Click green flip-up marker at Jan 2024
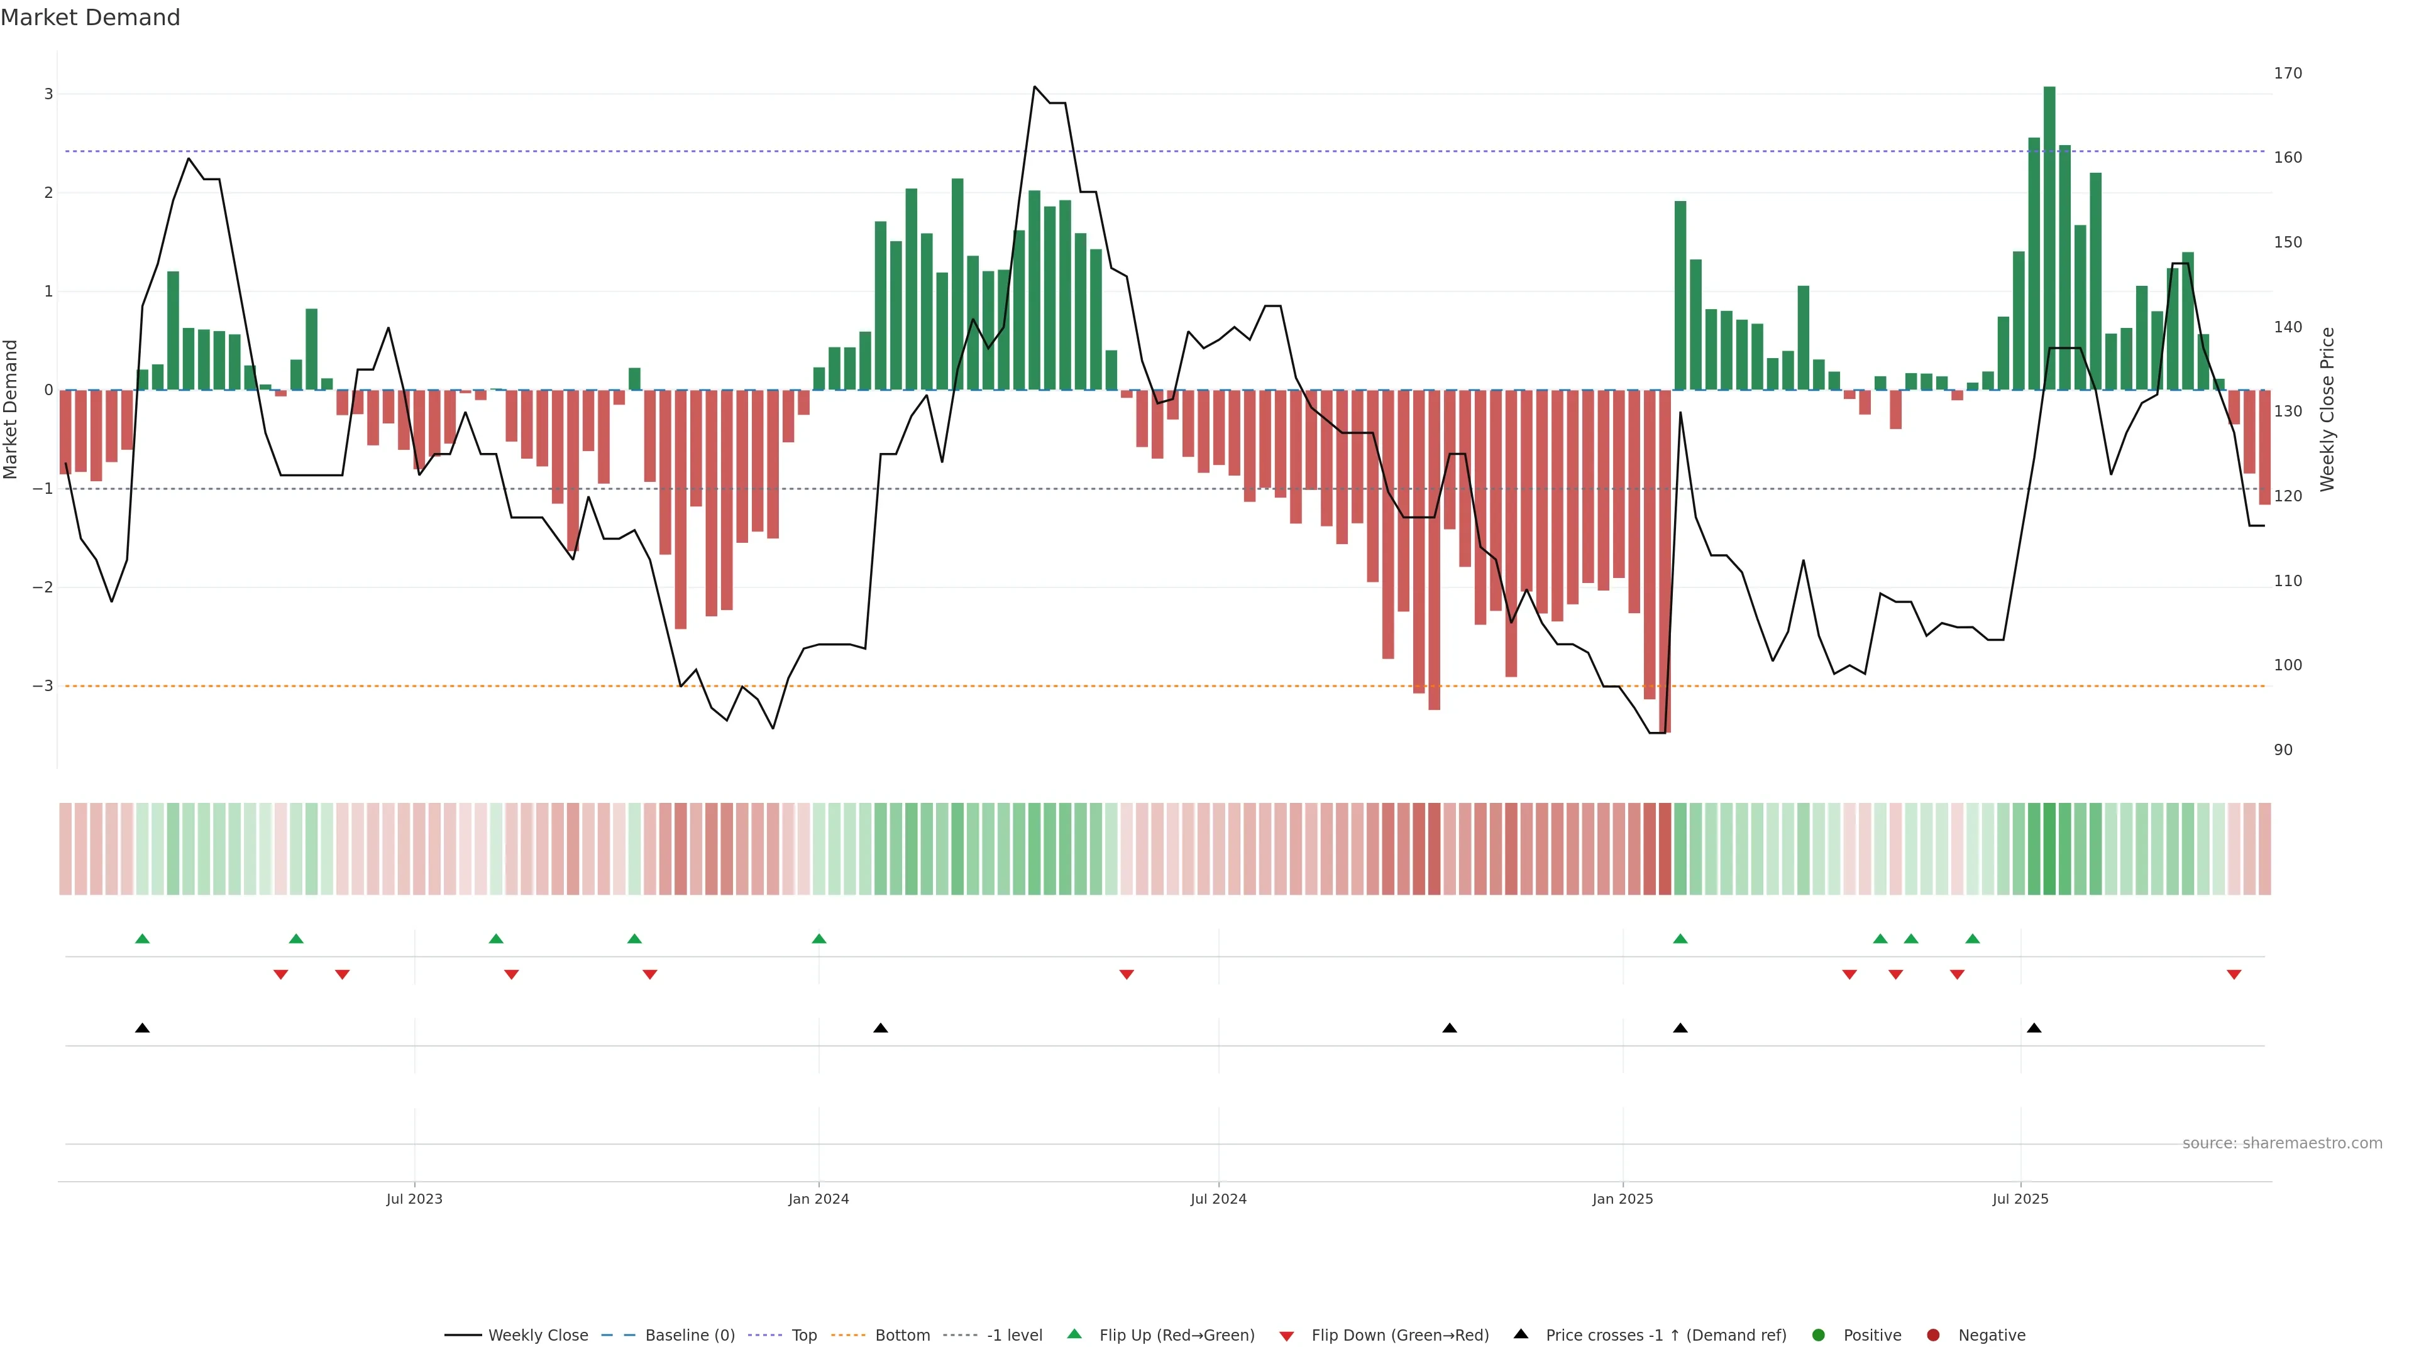The width and height of the screenshot is (2414, 1357). pyautogui.click(x=819, y=939)
